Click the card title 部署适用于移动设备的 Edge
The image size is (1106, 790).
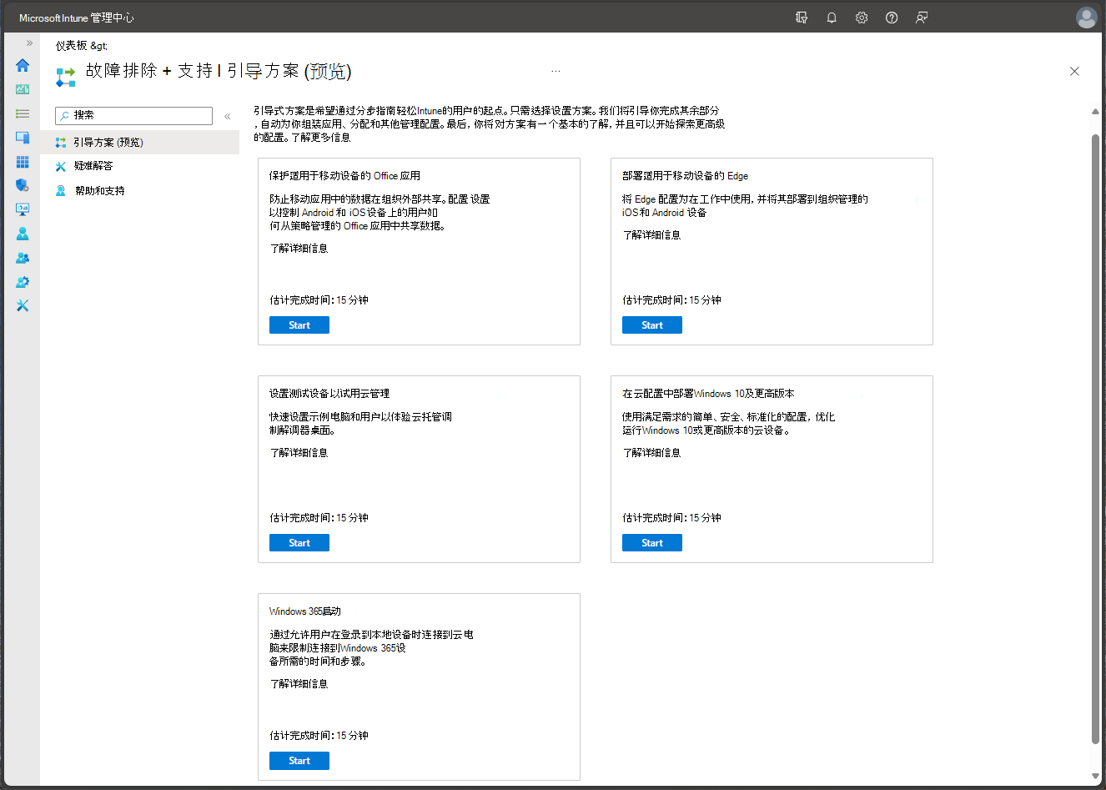(x=686, y=176)
